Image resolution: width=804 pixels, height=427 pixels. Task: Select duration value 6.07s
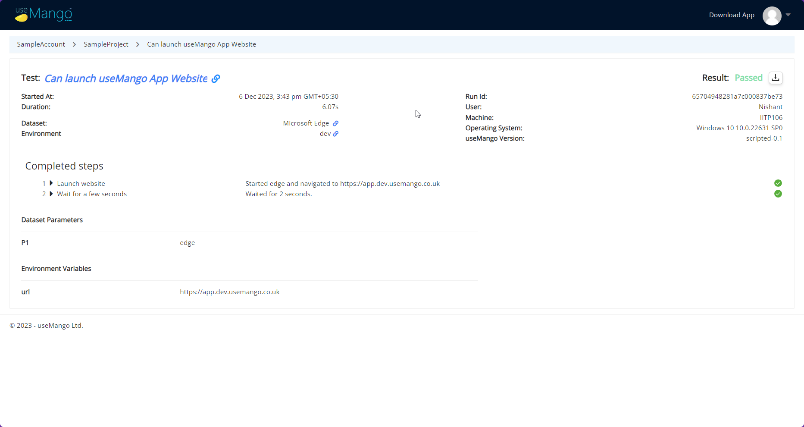pyautogui.click(x=330, y=107)
